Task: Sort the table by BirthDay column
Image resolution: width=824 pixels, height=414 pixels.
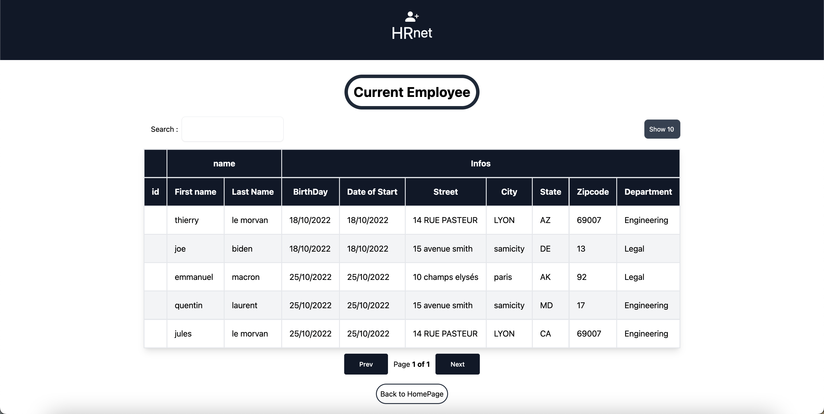Action: pos(310,192)
